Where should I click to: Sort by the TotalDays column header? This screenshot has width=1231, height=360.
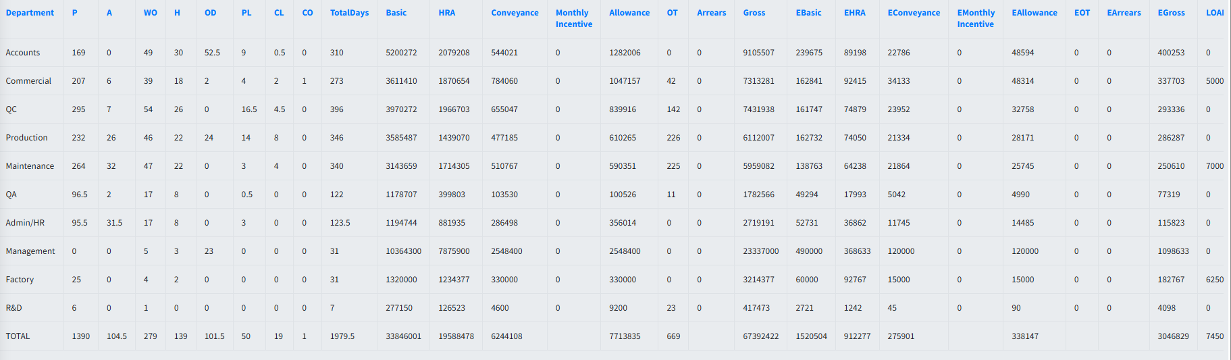coord(349,13)
